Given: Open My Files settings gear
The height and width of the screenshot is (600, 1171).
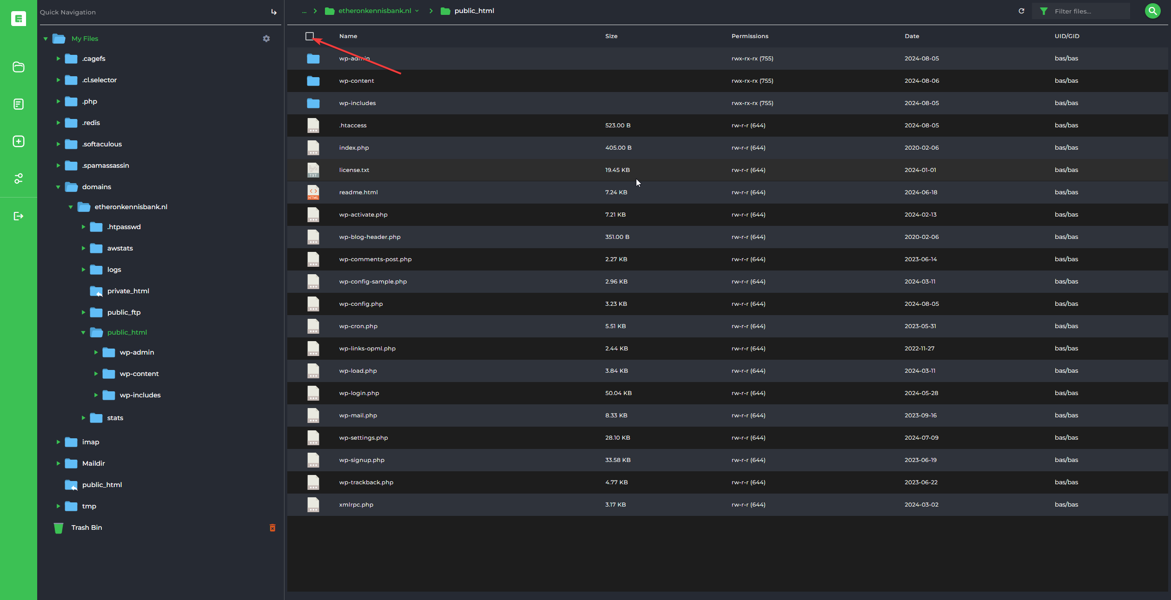Looking at the screenshot, I should [x=266, y=39].
